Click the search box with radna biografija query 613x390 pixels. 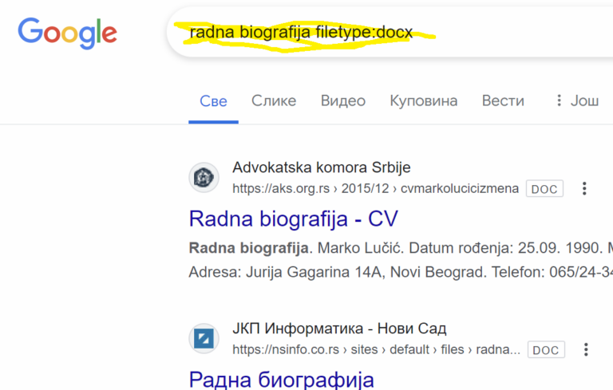(390, 32)
